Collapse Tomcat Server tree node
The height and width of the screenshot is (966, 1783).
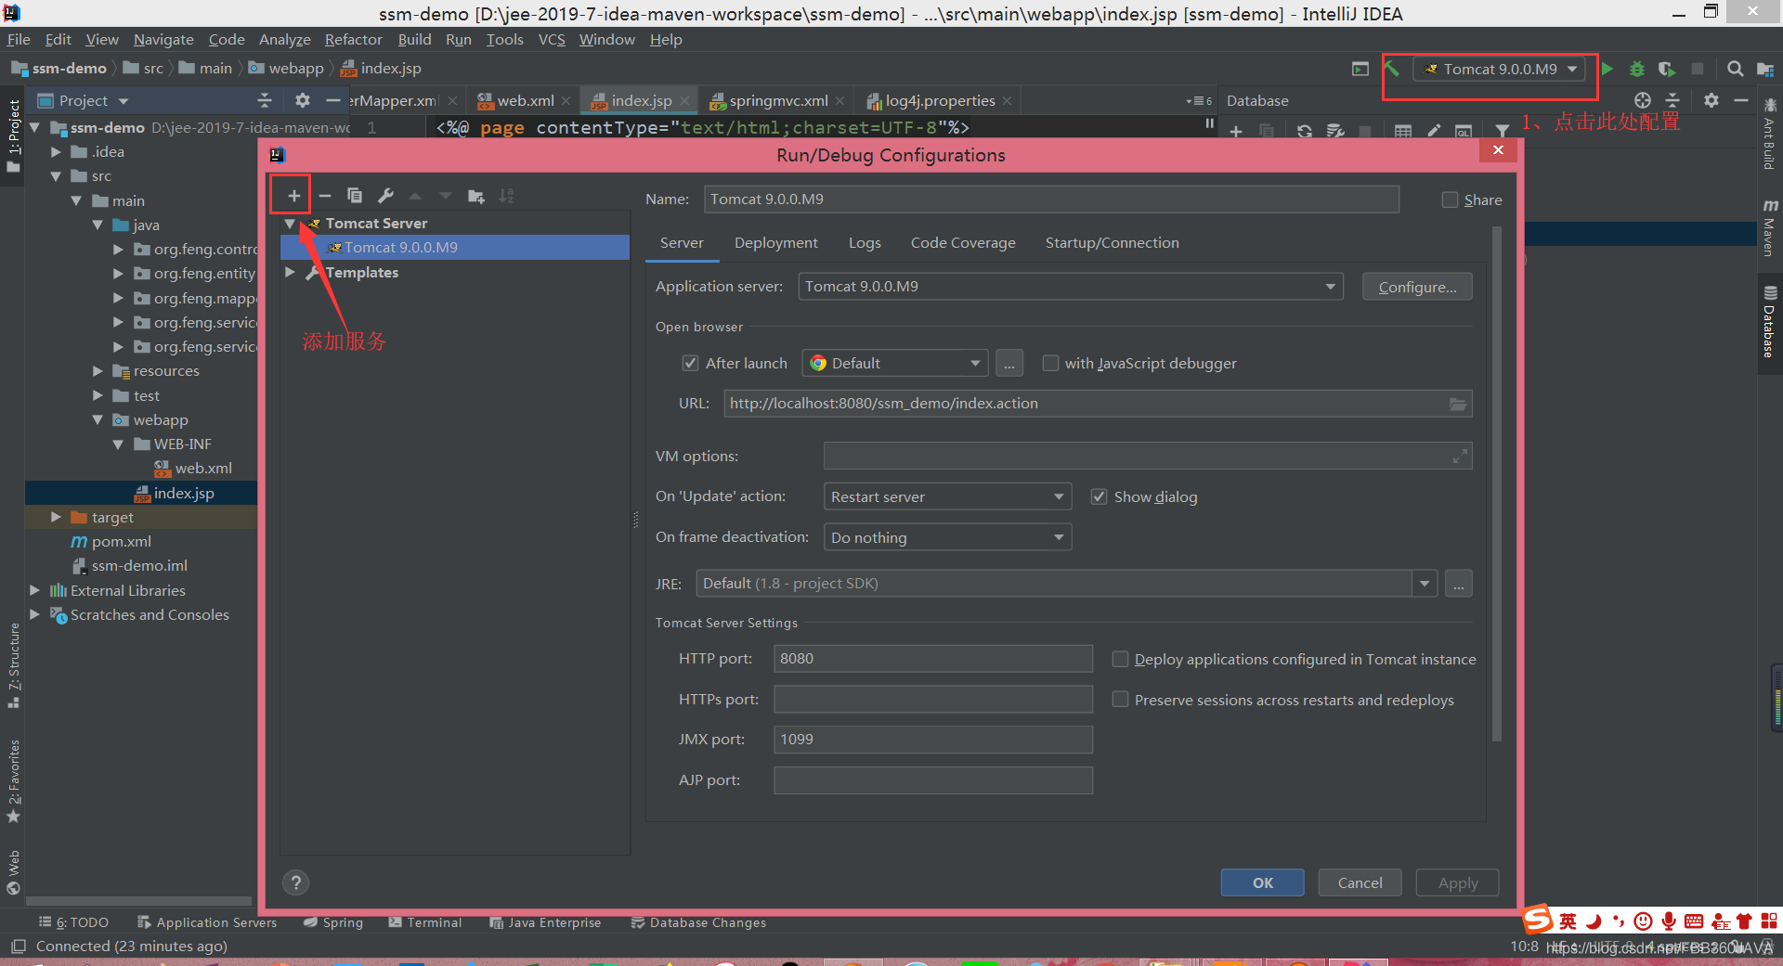pyautogui.click(x=290, y=224)
